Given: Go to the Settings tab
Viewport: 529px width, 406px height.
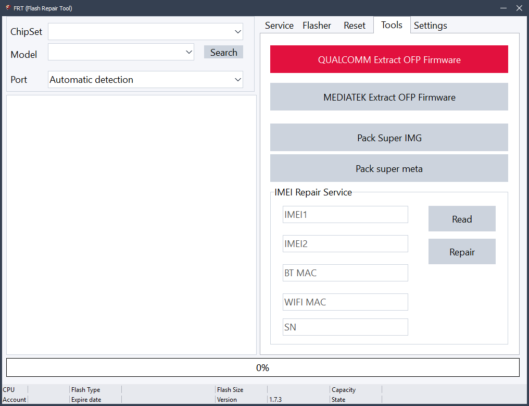Looking at the screenshot, I should point(430,26).
